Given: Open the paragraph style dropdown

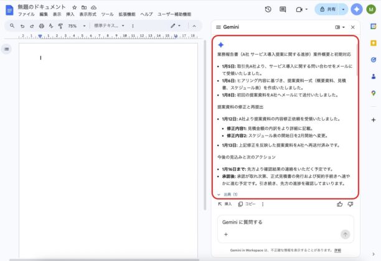Looking at the screenshot, I should pos(109,25).
